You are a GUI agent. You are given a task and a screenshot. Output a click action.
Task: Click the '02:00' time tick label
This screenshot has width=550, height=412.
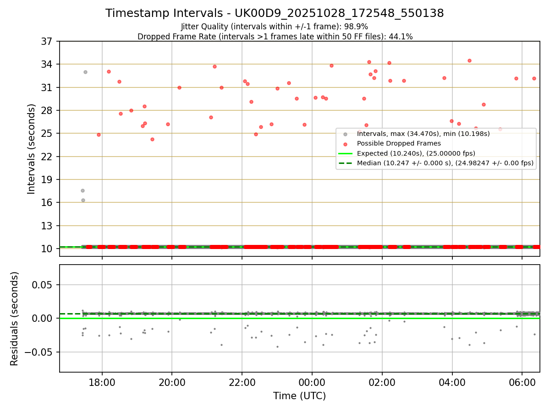(382, 383)
